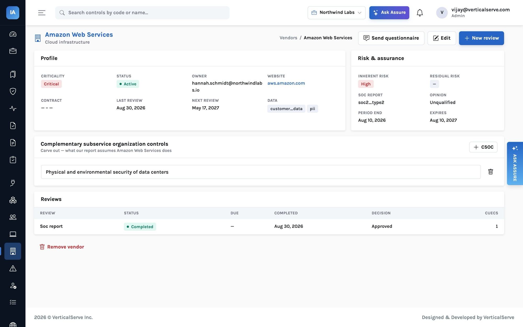Click the Critical criticality badge
523x327 pixels.
[51, 84]
